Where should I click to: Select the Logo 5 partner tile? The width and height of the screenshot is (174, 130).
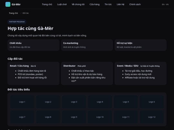coord(126,102)
